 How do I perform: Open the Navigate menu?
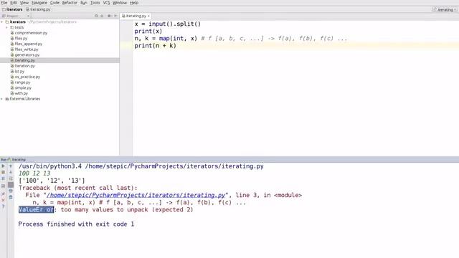pos(39,3)
